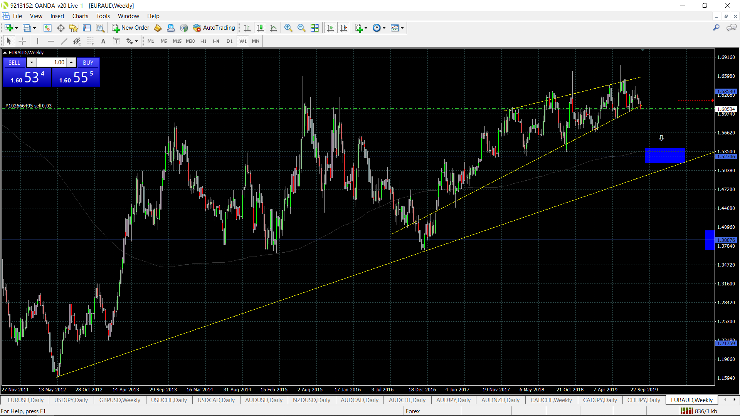Toggle chart auto scroll
Image resolution: width=740 pixels, height=416 pixels.
(x=330, y=28)
